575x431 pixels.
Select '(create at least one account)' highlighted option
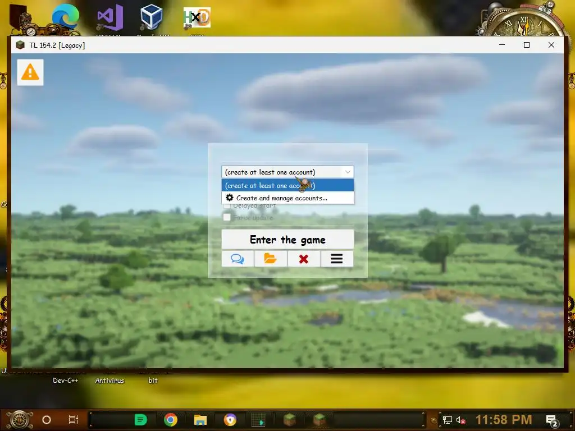tap(288, 185)
